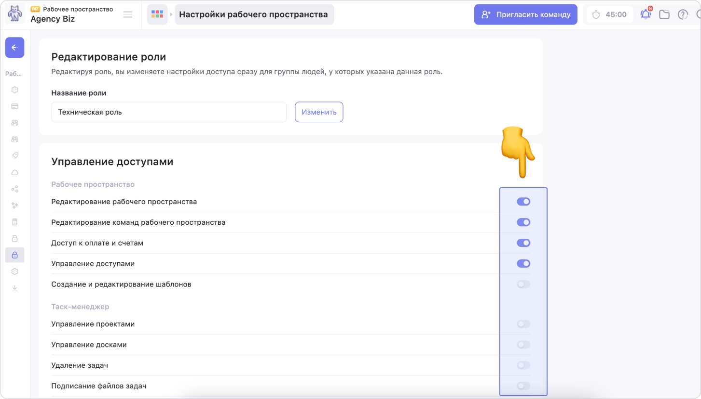Turn off Доступ к оплате и счетам

coord(523,243)
